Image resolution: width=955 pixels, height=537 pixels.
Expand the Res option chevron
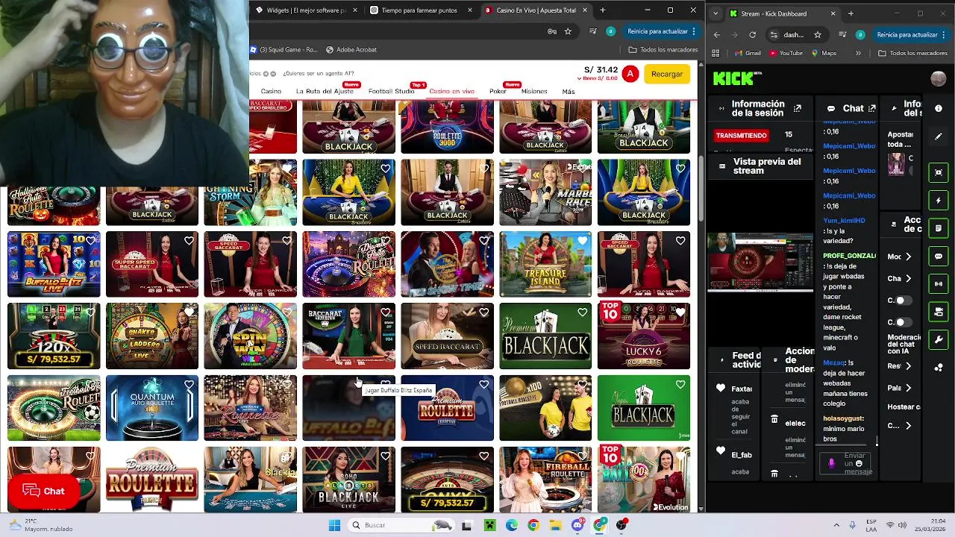click(908, 366)
